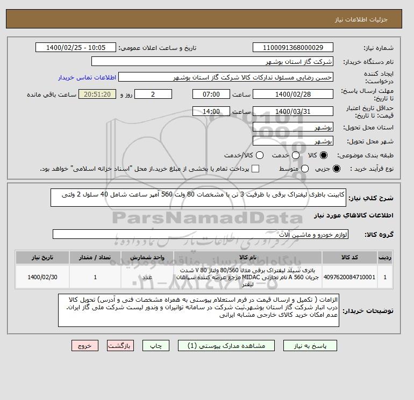The image size is (414, 400).
Task: Select the جزیی purchase type radio
Action: (337, 169)
